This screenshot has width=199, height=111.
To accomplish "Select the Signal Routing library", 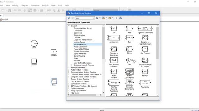I will click(79, 56).
